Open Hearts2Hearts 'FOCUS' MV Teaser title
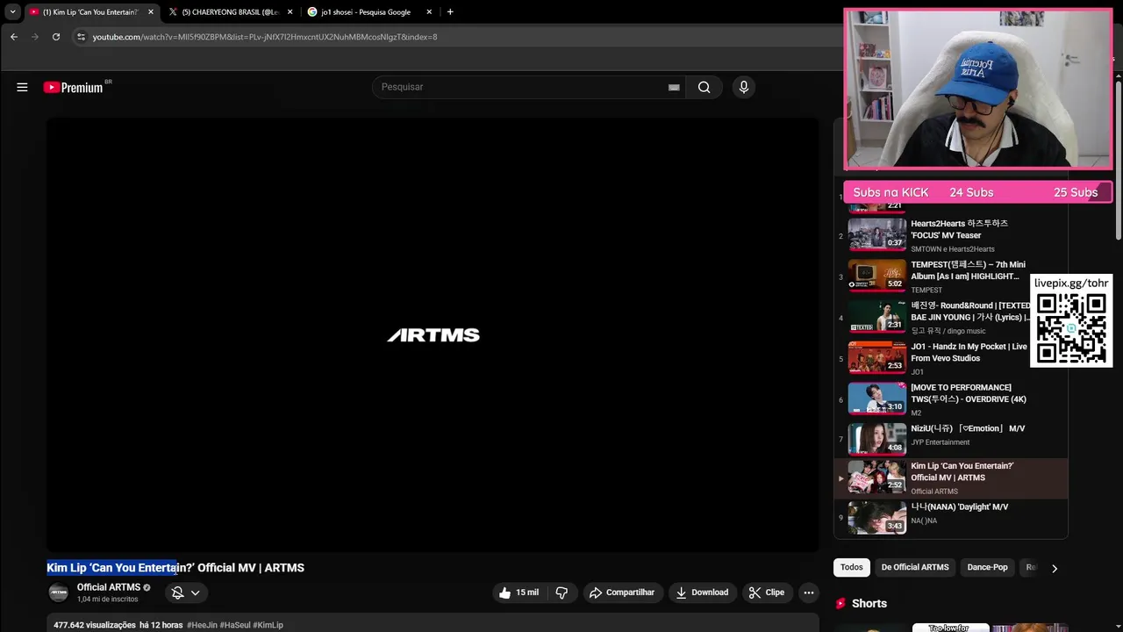The height and width of the screenshot is (632, 1123). [959, 229]
